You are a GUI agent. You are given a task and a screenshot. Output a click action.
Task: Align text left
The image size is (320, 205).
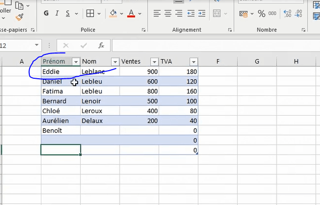click(x=157, y=14)
